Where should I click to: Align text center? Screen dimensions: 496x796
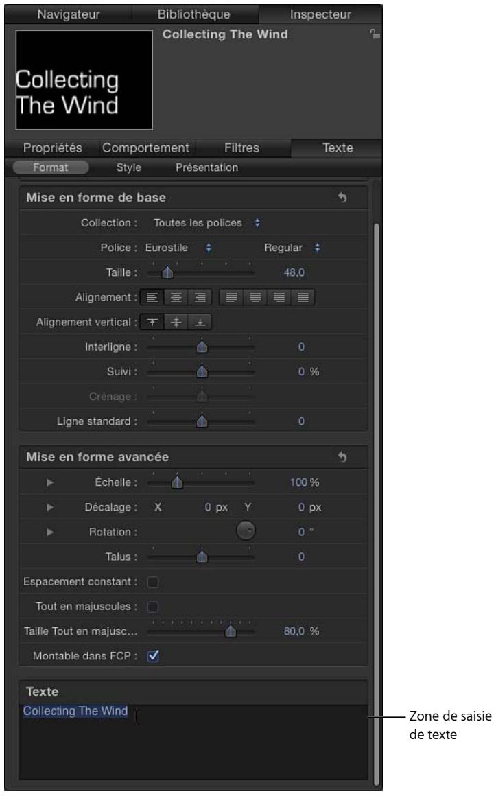pyautogui.click(x=176, y=298)
